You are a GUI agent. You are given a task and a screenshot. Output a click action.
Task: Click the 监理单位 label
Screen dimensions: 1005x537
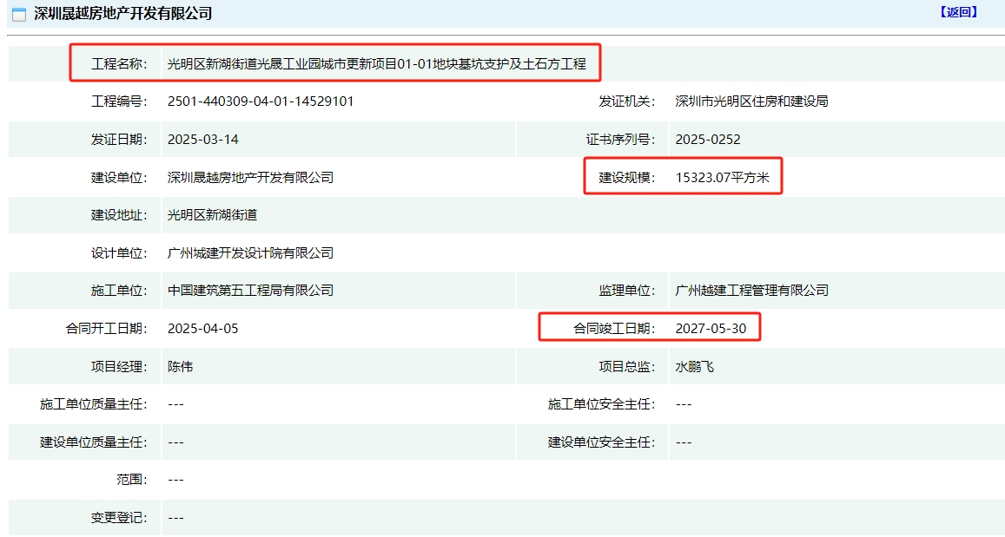(627, 291)
